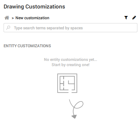The width and height of the screenshot is (140, 125).
Task: Click the curly arrow illustration
Action: [x=76, y=109]
